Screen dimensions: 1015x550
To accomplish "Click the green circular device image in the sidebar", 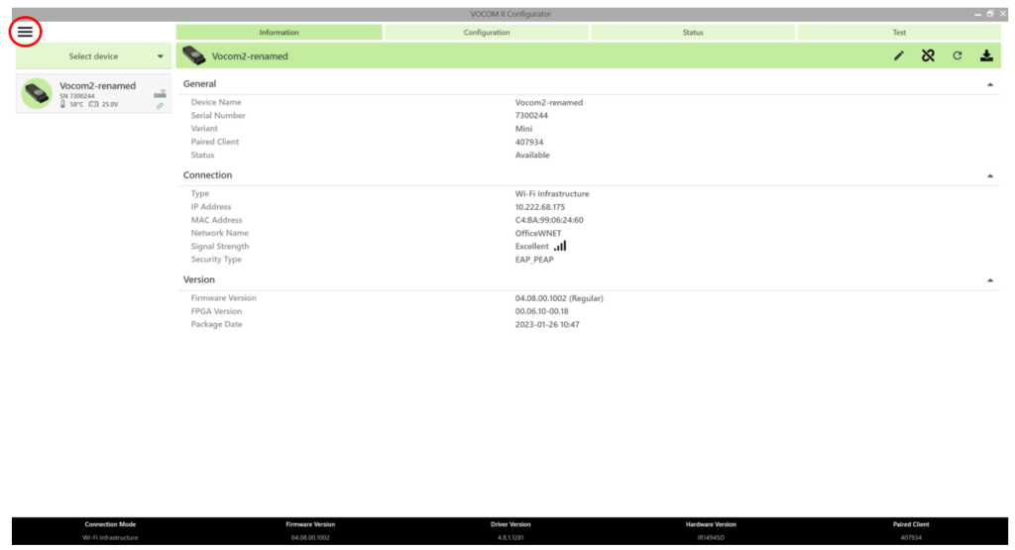I will click(x=37, y=94).
